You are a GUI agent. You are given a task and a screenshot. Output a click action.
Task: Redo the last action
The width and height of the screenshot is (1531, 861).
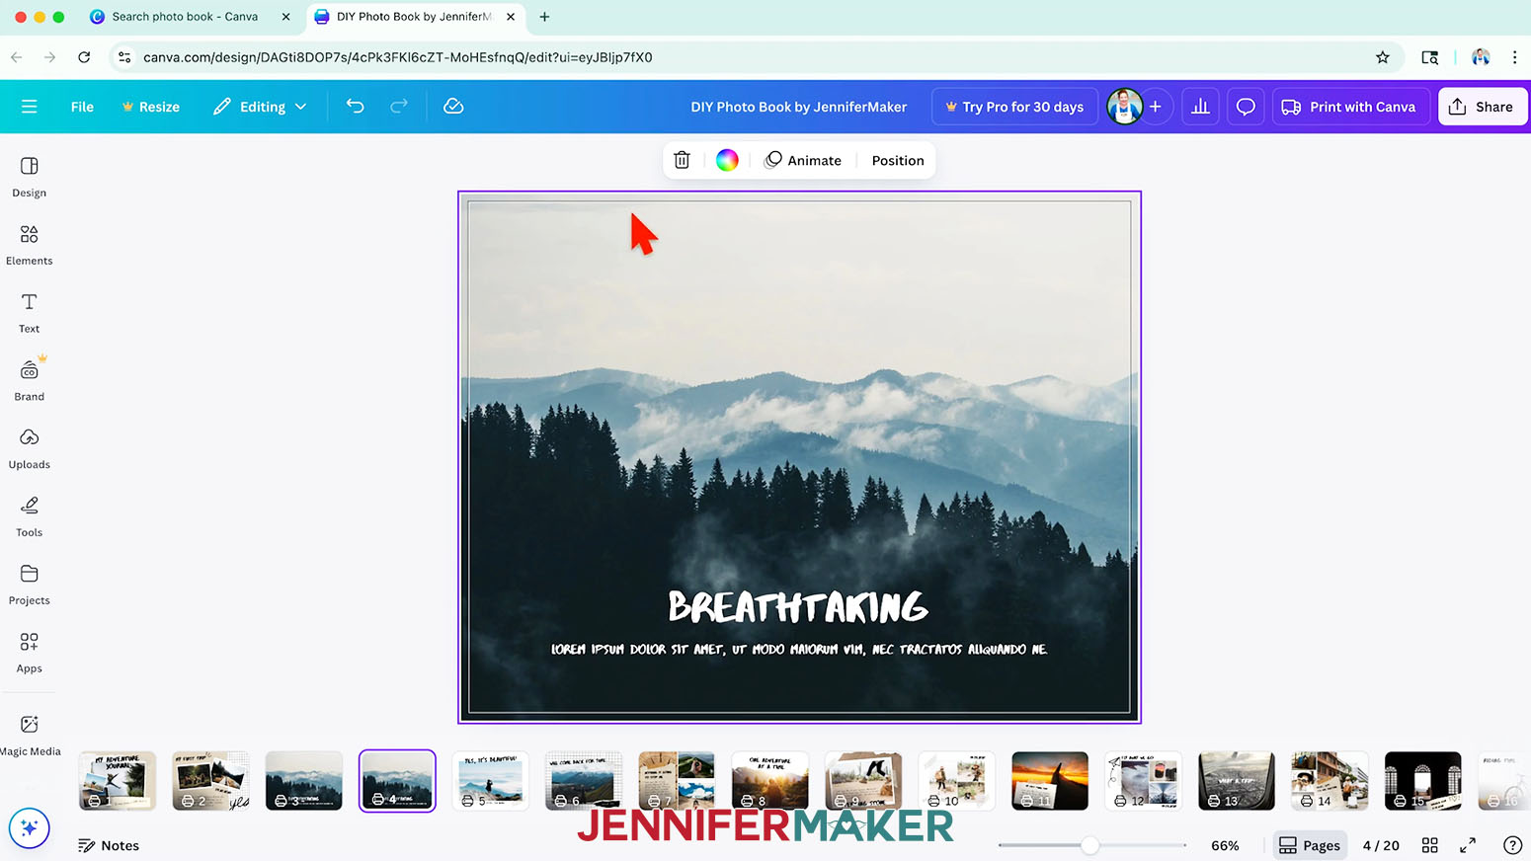399,107
